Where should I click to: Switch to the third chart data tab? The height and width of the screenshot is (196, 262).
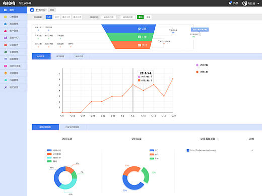79,56
